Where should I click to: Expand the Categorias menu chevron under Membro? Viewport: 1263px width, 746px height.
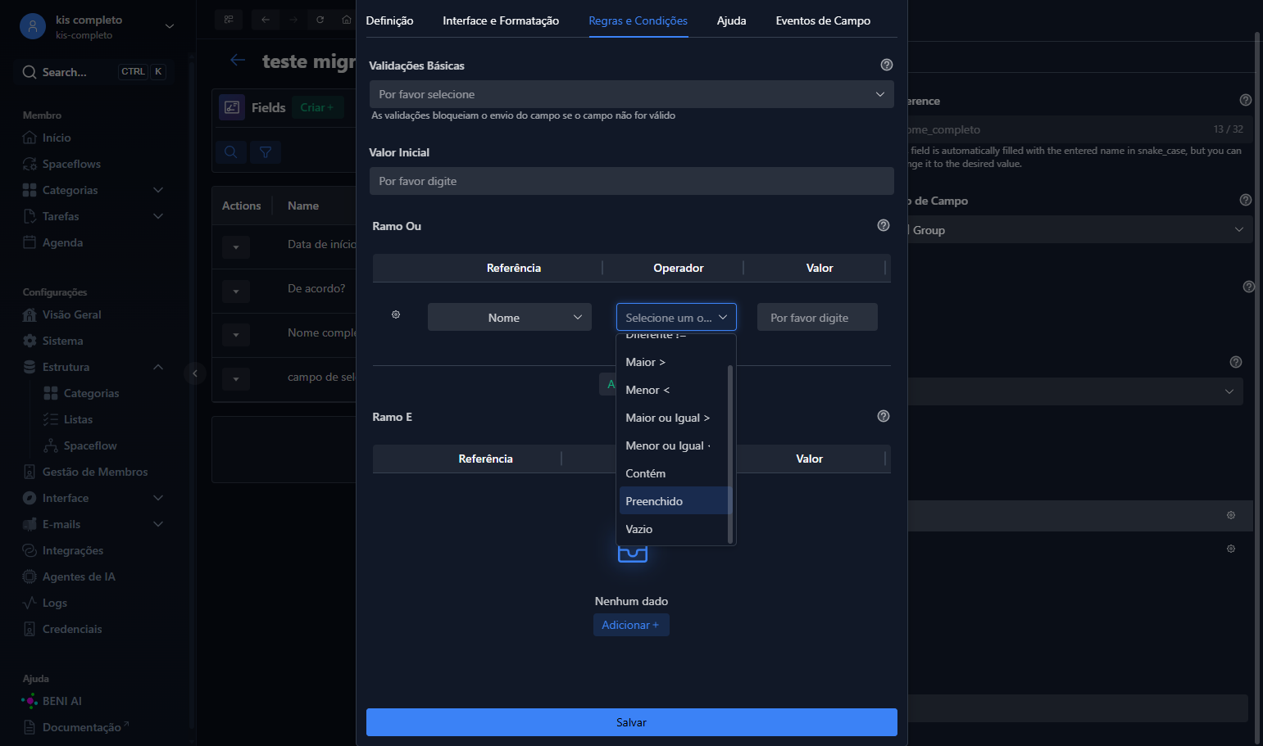click(158, 190)
